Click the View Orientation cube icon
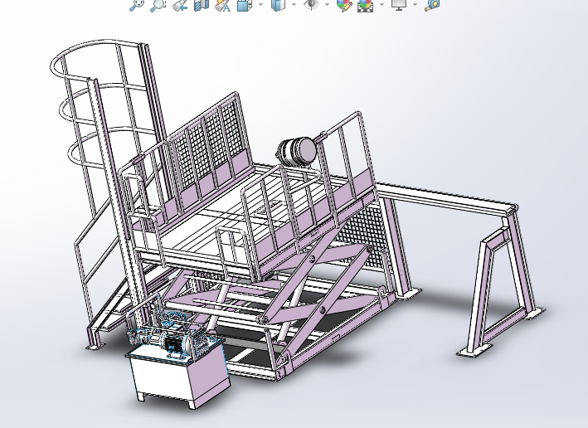The height and width of the screenshot is (428, 588). pos(245,5)
